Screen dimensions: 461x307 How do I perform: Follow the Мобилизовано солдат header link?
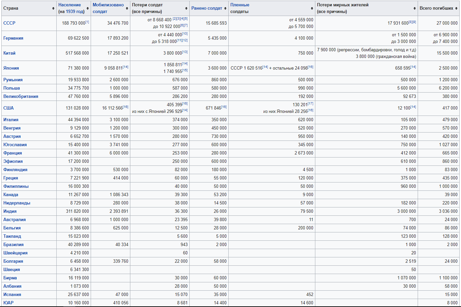coord(108,8)
